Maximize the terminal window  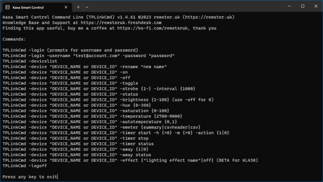coord(303,6)
